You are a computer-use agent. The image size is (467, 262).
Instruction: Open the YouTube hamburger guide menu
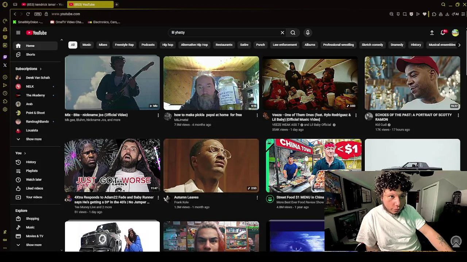tap(18, 33)
